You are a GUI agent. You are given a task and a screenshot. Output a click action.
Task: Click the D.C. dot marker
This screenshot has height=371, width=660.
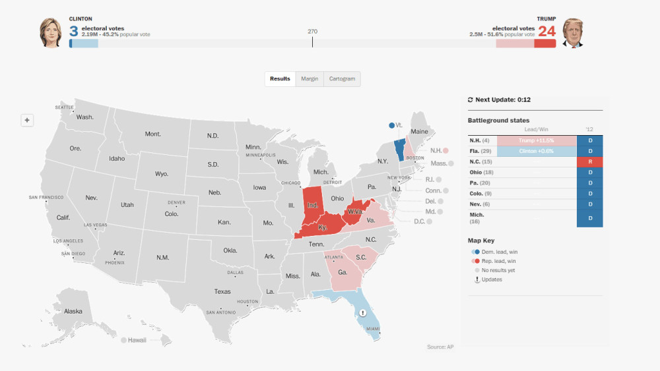430,221
